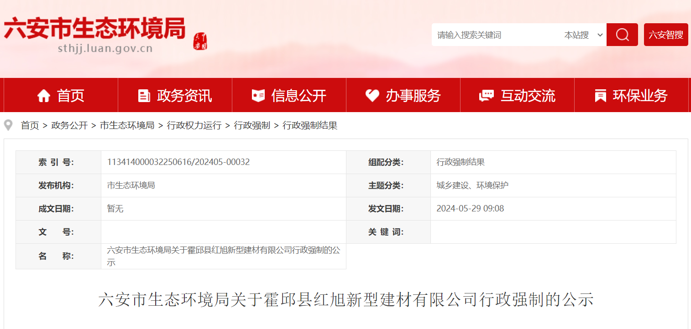Open the 环保业务 navigation menu
This screenshot has width=691, height=329.
coord(632,95)
